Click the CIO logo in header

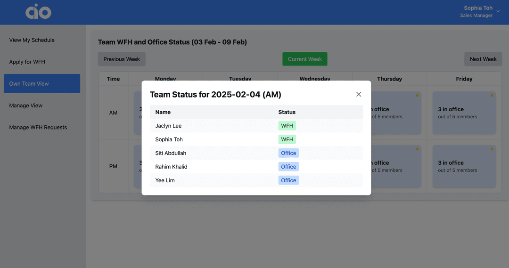[38, 12]
